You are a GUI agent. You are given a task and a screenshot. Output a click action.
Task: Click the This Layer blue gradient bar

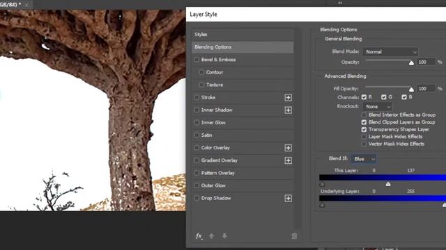pos(383,178)
